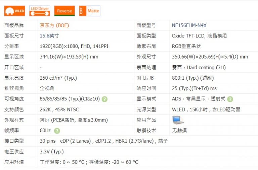258x170 pixels.
Task: Select the 面板类型 label cell
Action: tap(146, 36)
